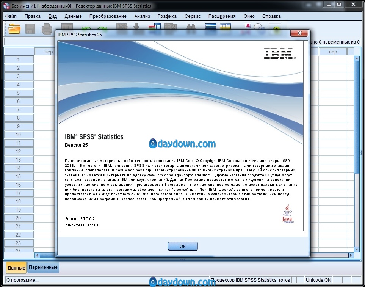The width and height of the screenshot is (365, 287).
Task: Switch to the Данные view tab
Action: [16, 268]
